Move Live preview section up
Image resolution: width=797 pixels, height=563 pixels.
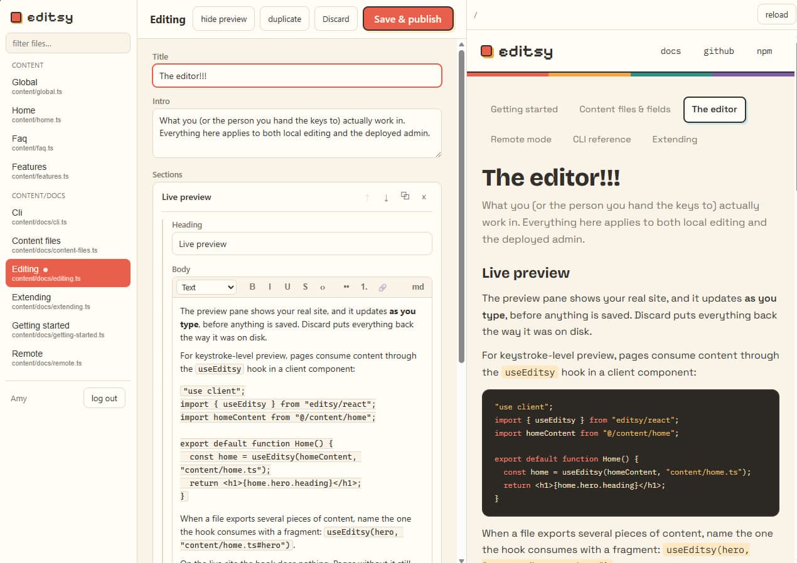tap(367, 197)
